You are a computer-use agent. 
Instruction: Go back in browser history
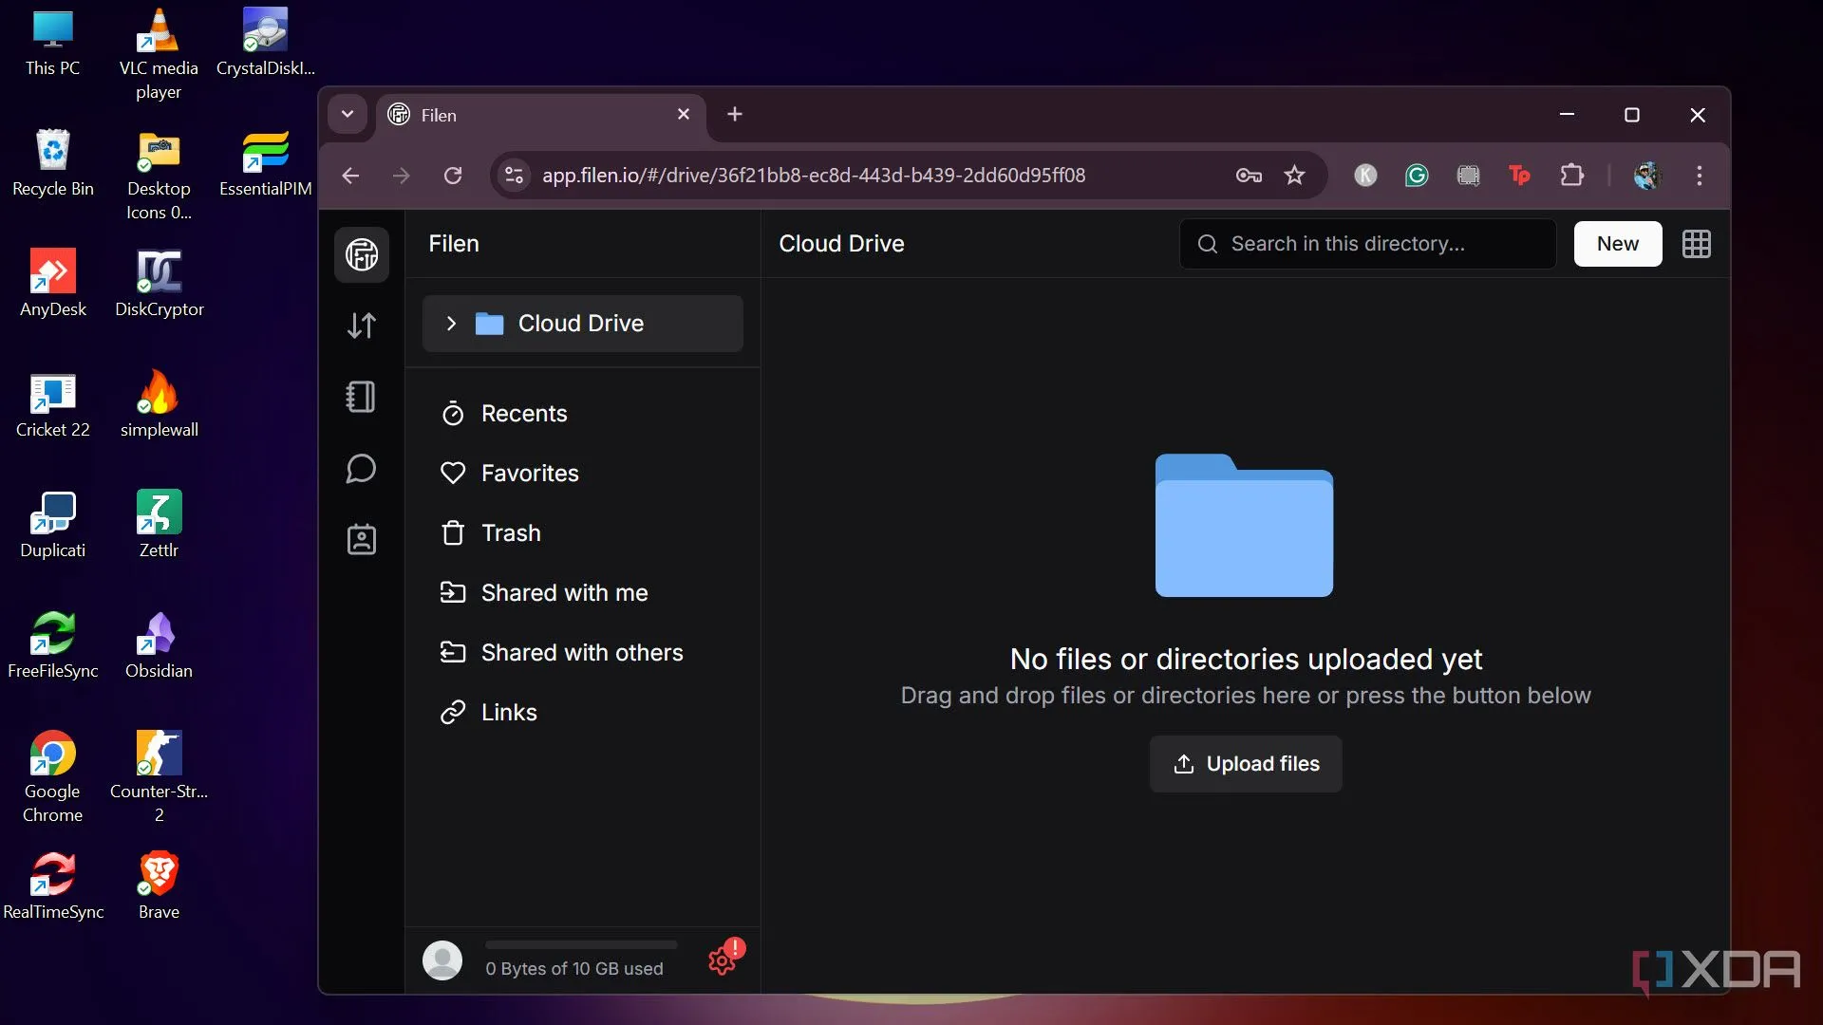click(350, 176)
